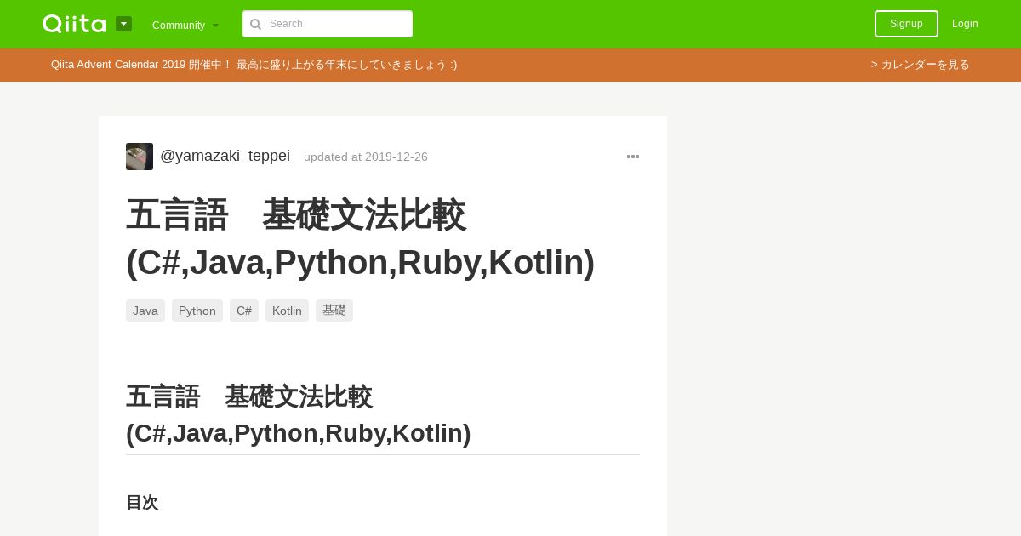Click the Qiita logo
The image size is (1021, 536).
[74, 24]
